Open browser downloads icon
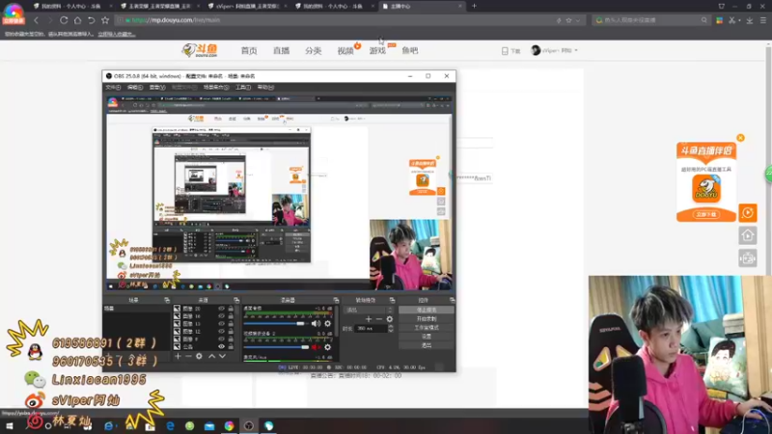 (x=750, y=20)
